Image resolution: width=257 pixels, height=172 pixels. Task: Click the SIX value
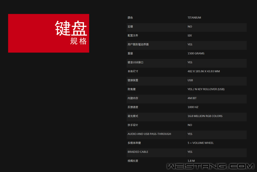click(190, 35)
